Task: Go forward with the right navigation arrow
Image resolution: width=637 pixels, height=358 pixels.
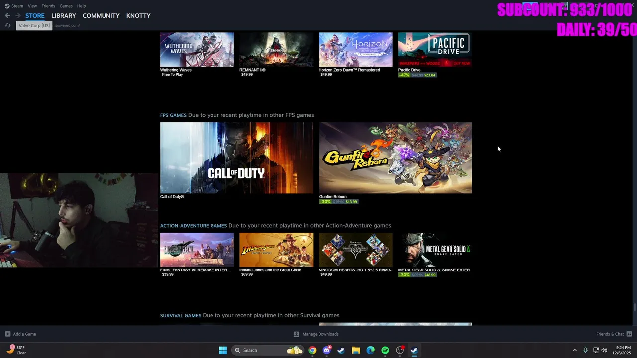Action: point(18,16)
